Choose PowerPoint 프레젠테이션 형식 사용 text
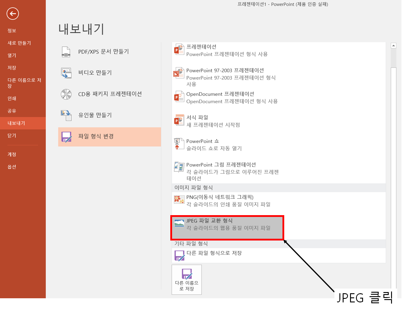This screenshot has width=402, height=313. pyautogui.click(x=227, y=54)
